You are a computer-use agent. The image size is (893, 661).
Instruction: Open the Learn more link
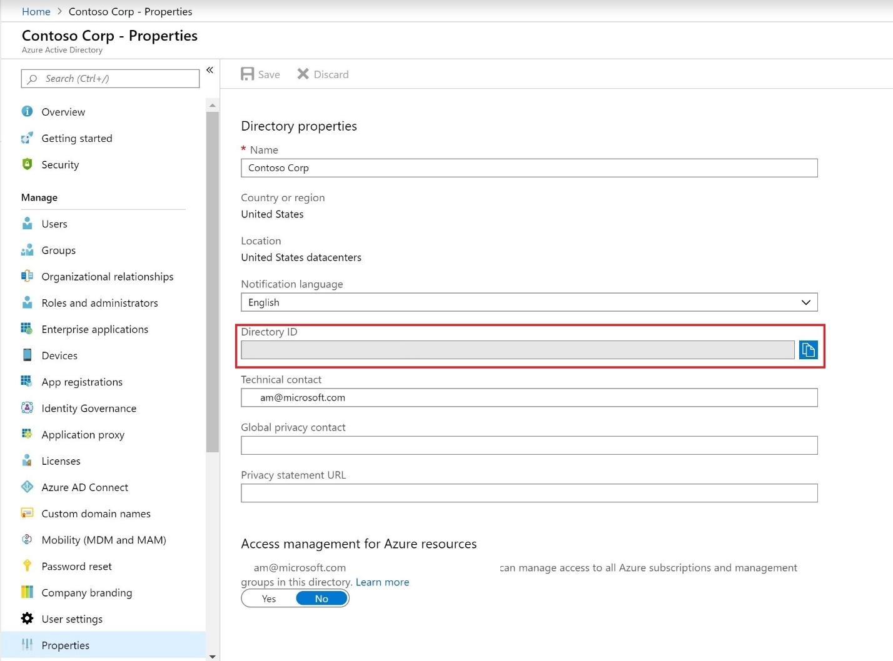382,582
